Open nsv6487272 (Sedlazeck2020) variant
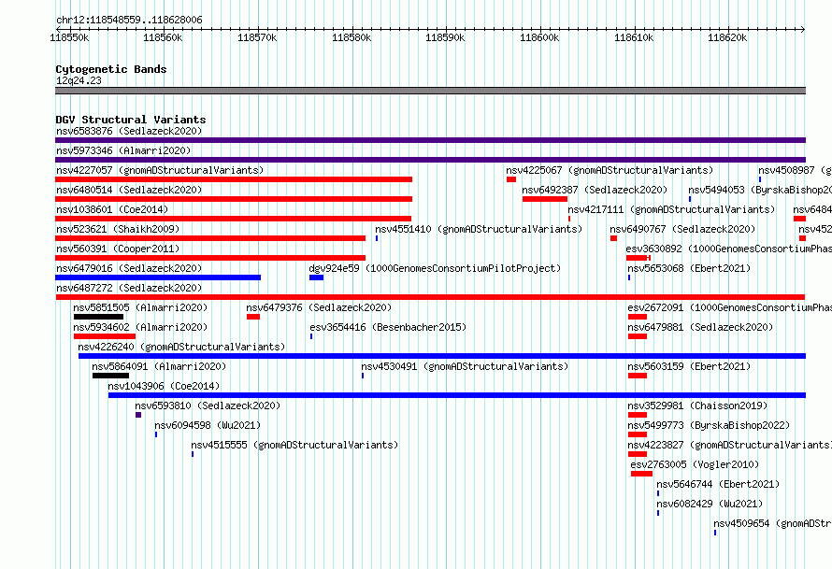The image size is (832, 569). pos(129,288)
